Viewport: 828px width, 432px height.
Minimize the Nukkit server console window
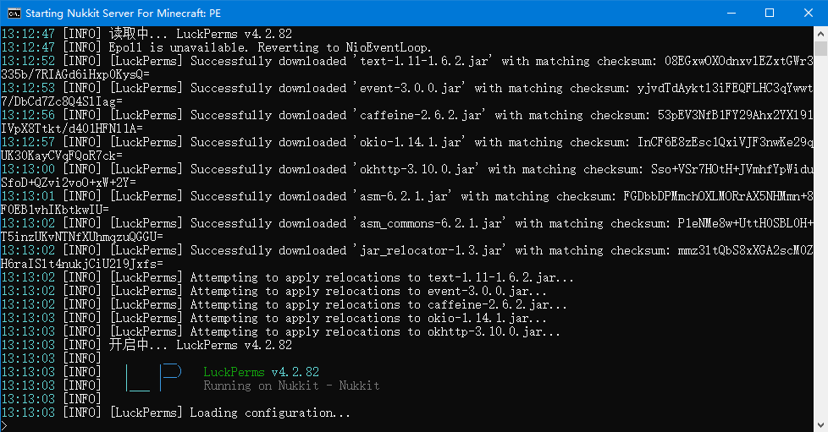[x=731, y=13]
